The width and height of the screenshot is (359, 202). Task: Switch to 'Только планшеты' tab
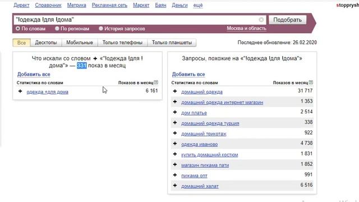coord(172,43)
